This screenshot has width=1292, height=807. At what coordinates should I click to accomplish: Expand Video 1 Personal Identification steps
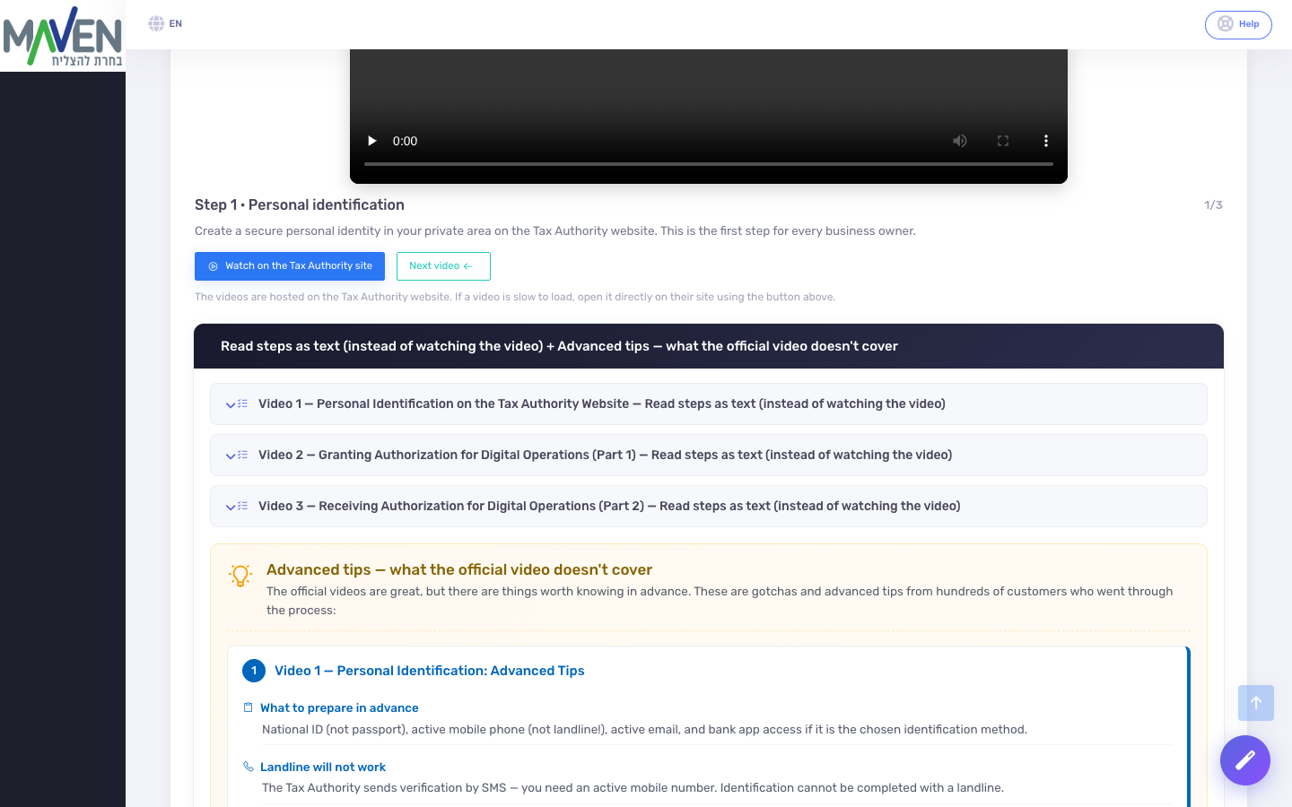click(x=709, y=404)
